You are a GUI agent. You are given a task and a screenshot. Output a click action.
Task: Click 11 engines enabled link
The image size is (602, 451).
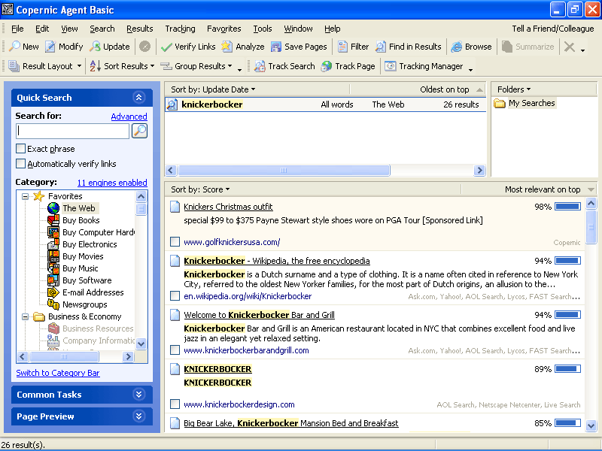[112, 183]
